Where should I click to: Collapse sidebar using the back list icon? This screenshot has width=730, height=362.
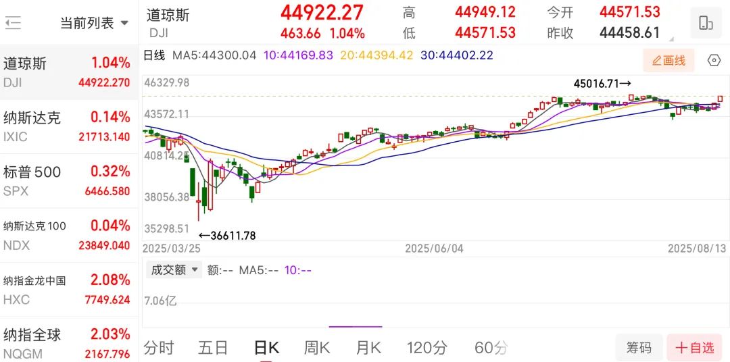click(x=13, y=22)
